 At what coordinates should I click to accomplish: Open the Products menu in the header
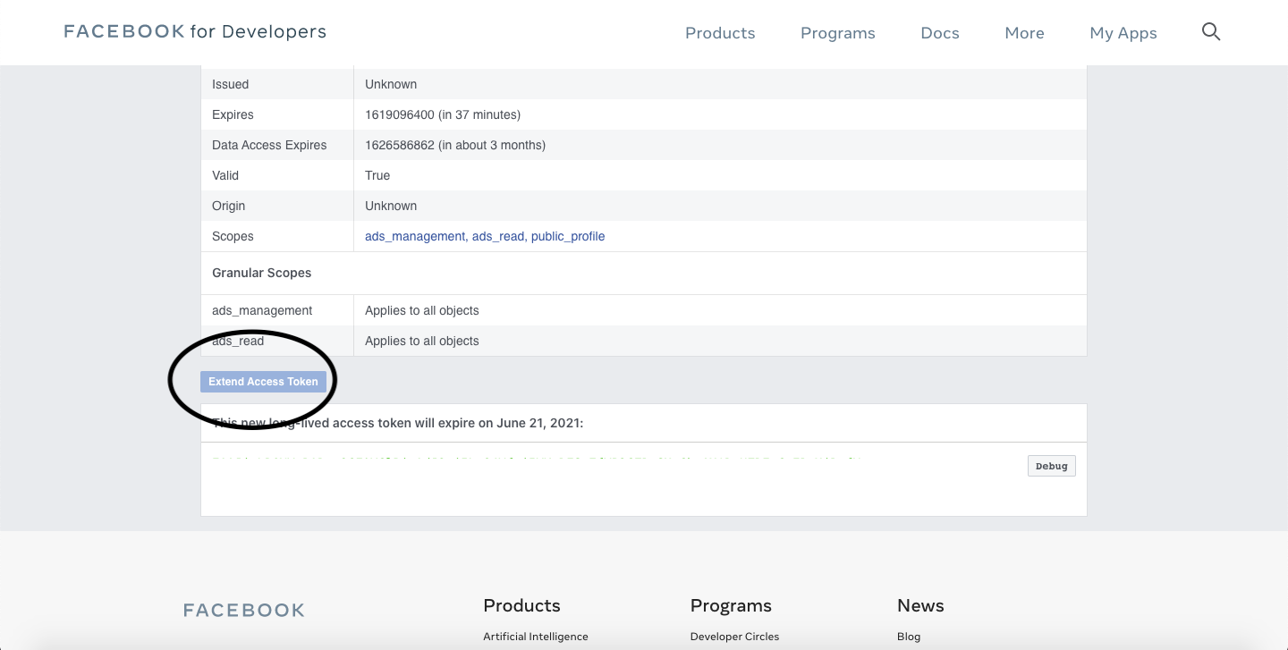coord(720,33)
